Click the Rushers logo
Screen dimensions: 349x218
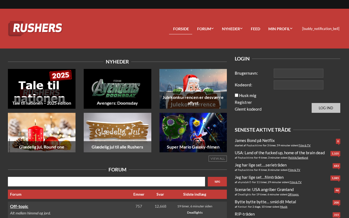point(35,29)
